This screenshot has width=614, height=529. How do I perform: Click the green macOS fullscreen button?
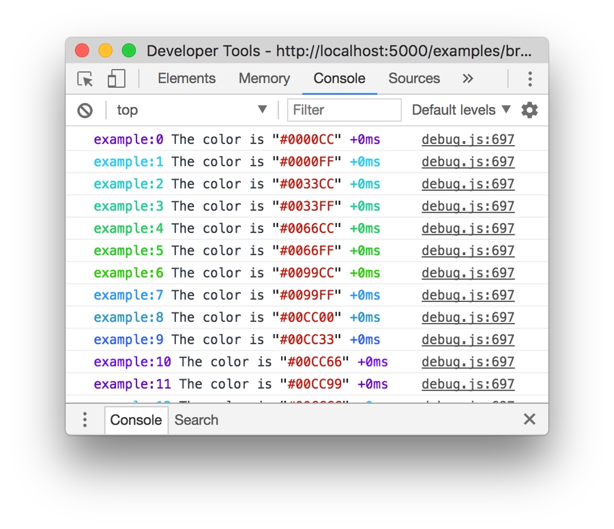(129, 51)
